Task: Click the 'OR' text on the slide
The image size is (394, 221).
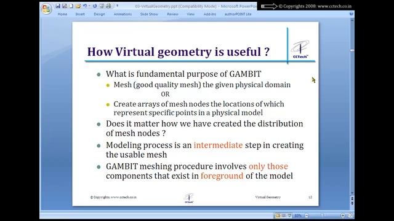Action: point(166,94)
